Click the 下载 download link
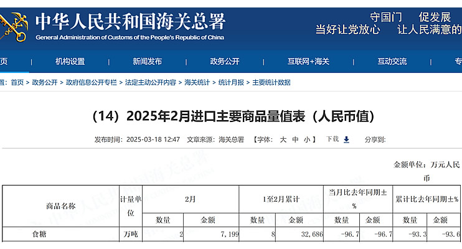The width and height of the screenshot is (462, 249). click(x=333, y=139)
